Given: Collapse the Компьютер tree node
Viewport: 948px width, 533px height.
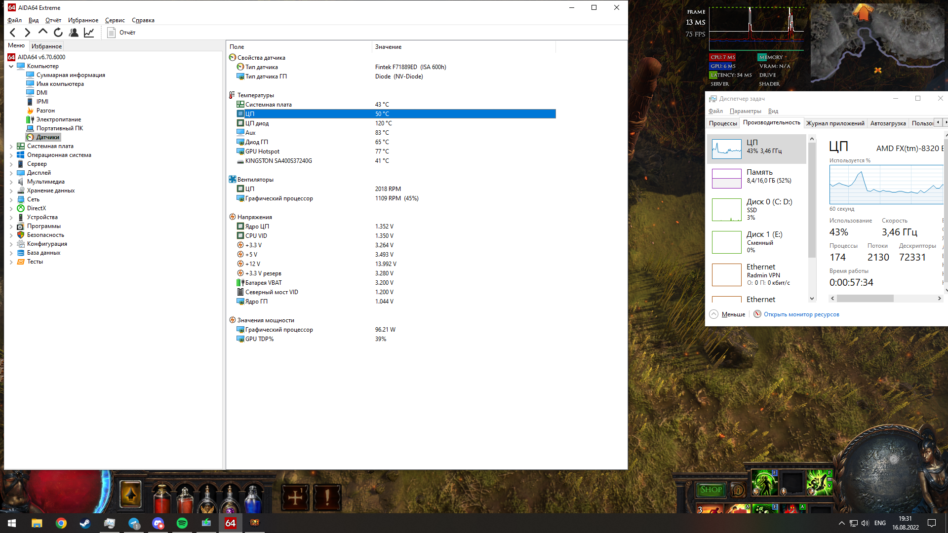Looking at the screenshot, I should (x=11, y=66).
